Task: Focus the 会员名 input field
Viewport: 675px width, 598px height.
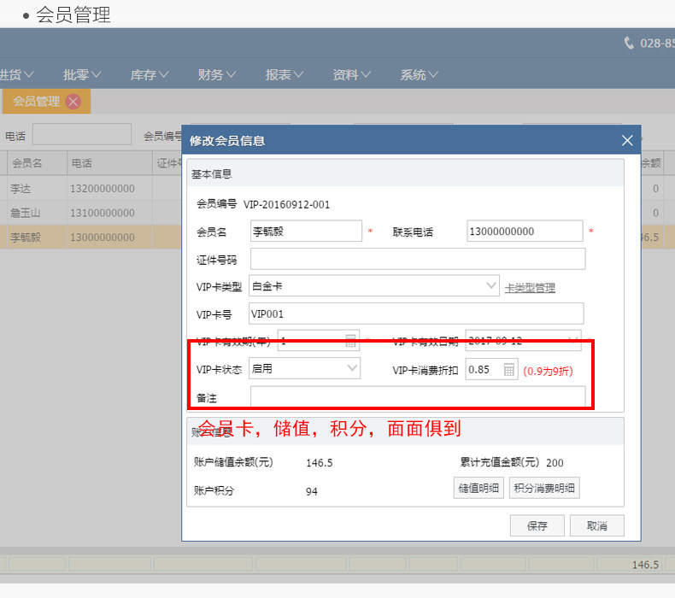Action: point(306,232)
